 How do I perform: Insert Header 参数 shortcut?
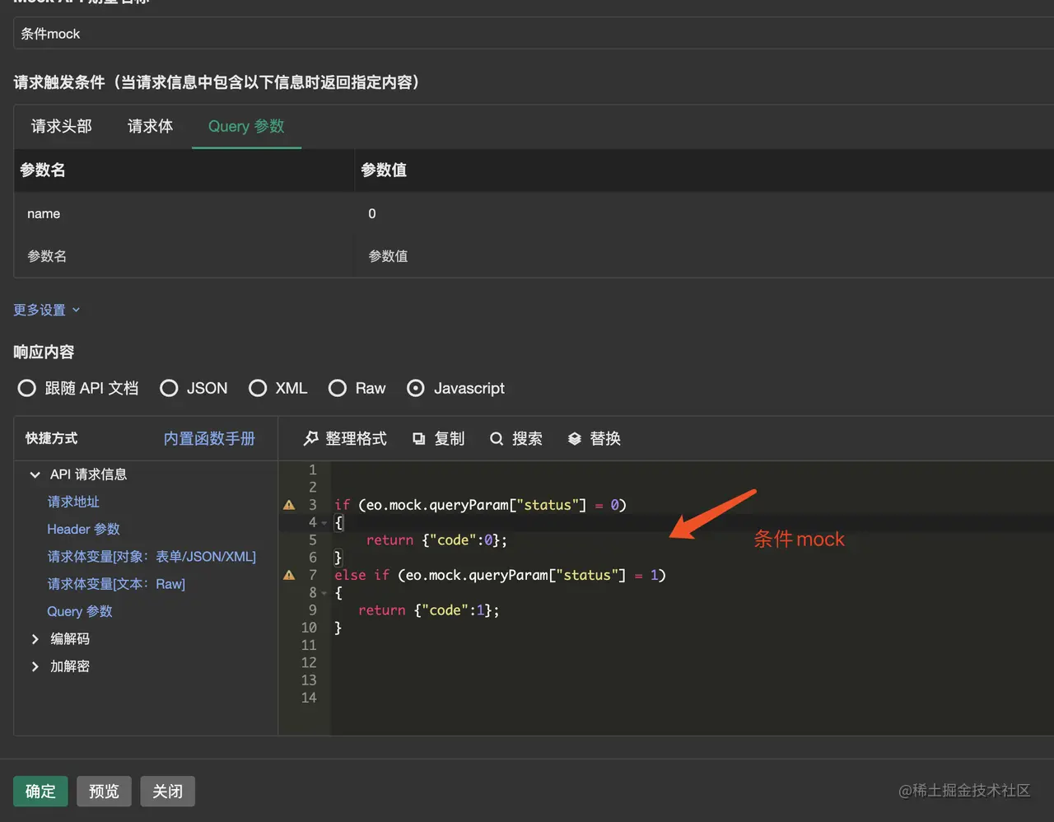pyautogui.click(x=83, y=529)
